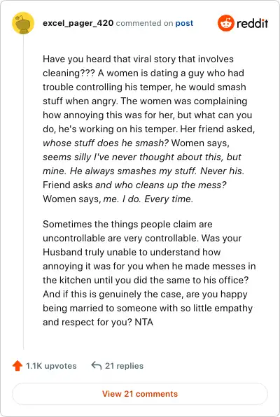Click the second paragraph starting "Sometimes the things"

click(x=149, y=273)
